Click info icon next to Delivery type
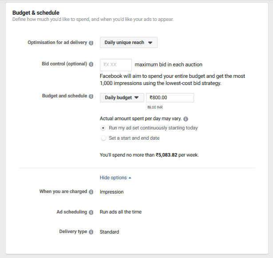 (91, 232)
